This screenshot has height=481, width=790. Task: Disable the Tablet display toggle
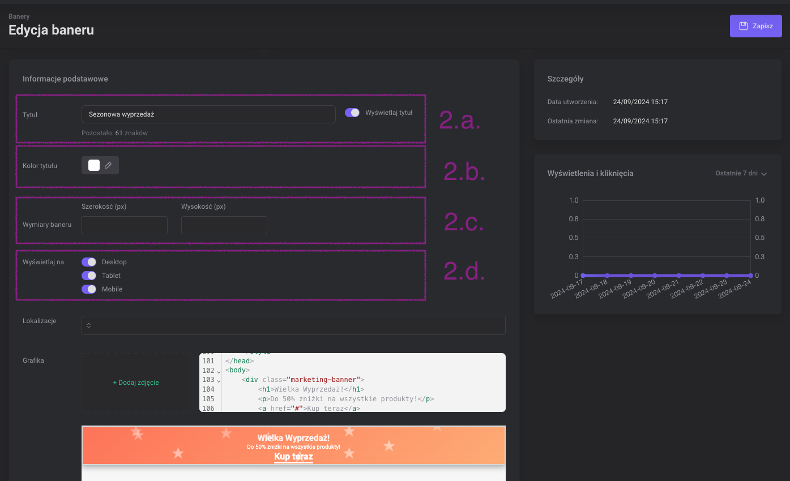pyautogui.click(x=89, y=276)
